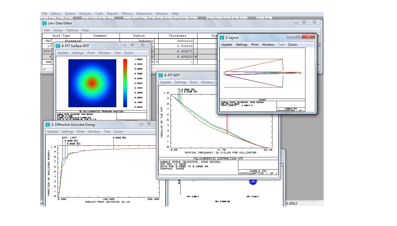Open the main Window menu beside Extensions
This screenshot has height=226, width=397.
click(162, 14)
